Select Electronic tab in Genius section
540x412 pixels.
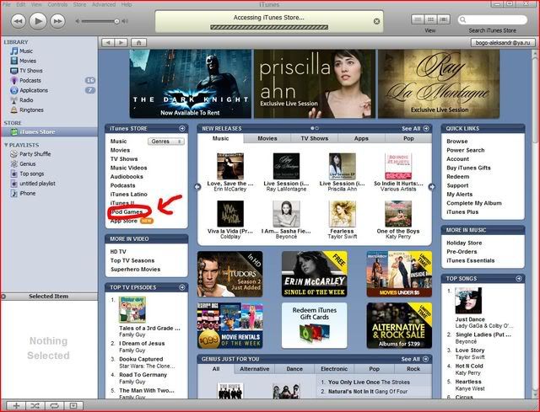pos(334,369)
